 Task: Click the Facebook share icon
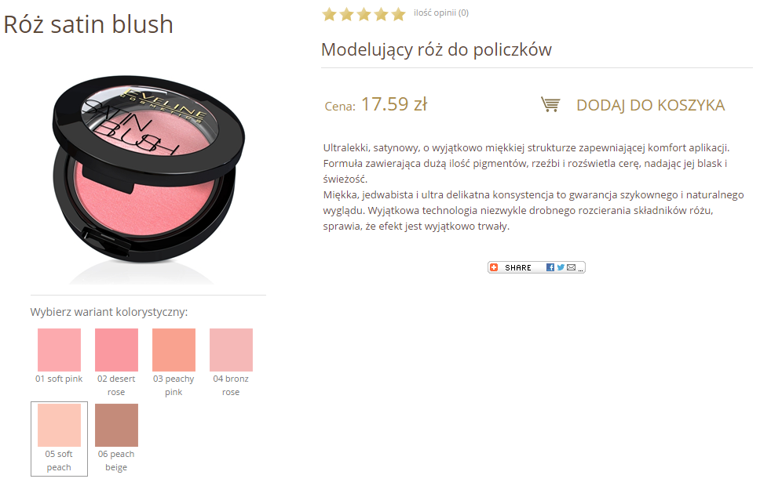(550, 267)
